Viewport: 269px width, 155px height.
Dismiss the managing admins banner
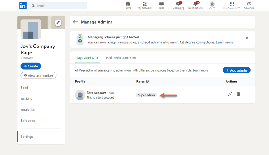pos(247,38)
